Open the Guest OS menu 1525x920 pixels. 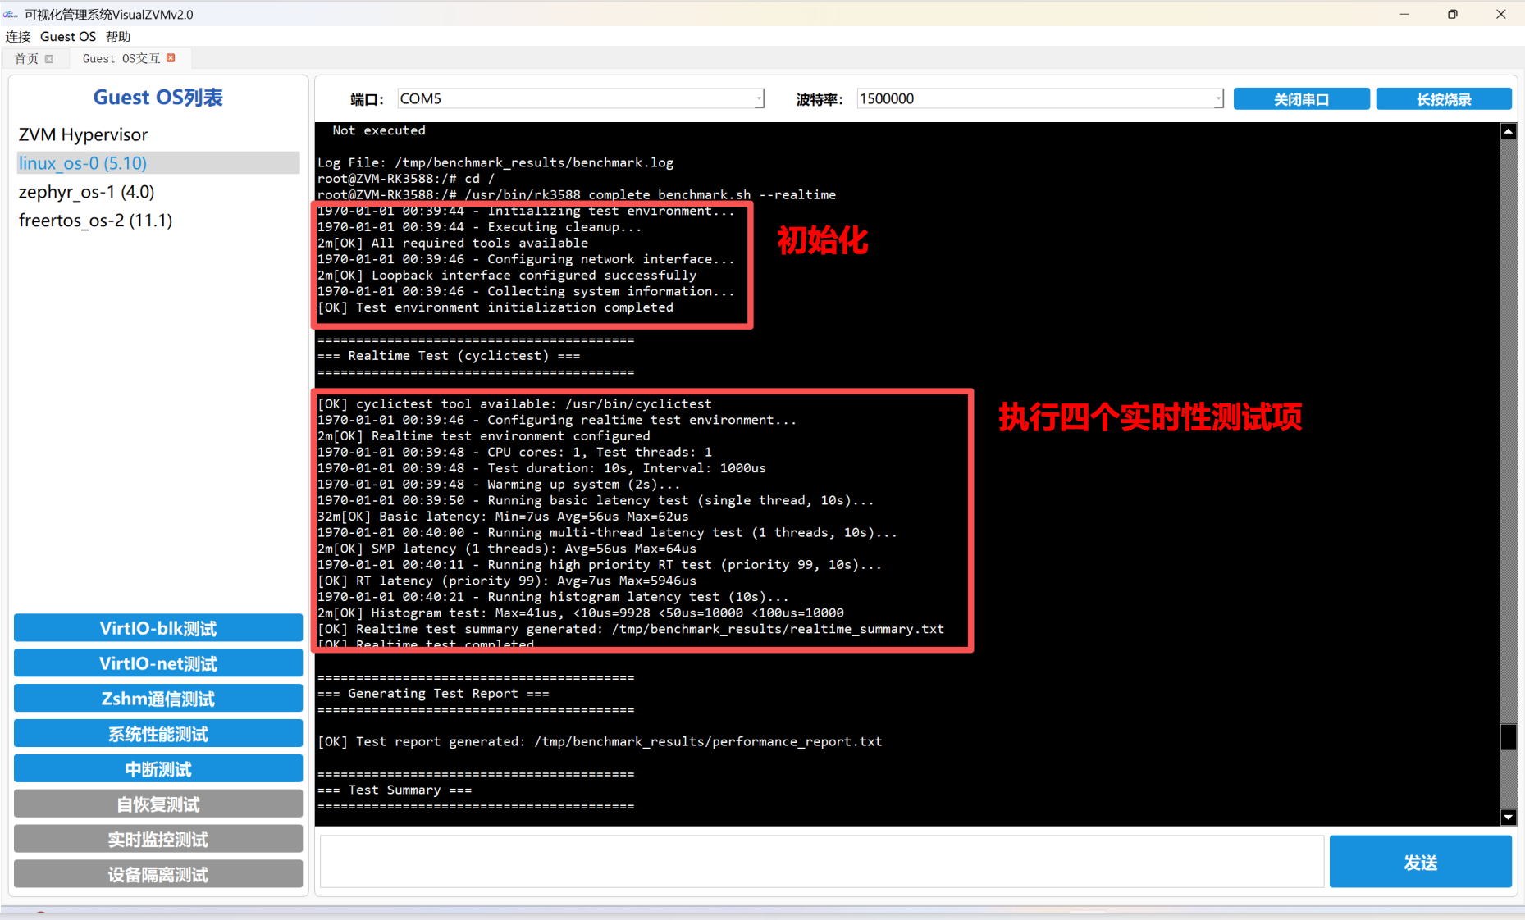click(68, 37)
